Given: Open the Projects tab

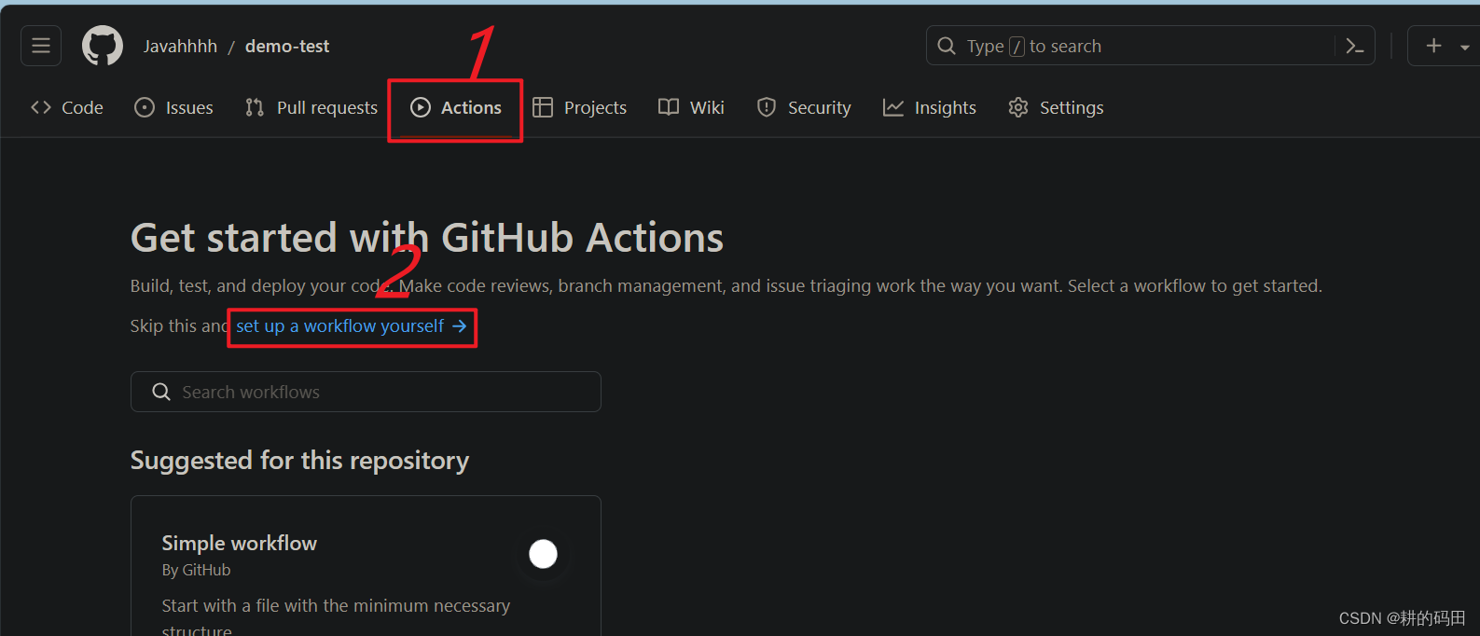Looking at the screenshot, I should (x=580, y=107).
